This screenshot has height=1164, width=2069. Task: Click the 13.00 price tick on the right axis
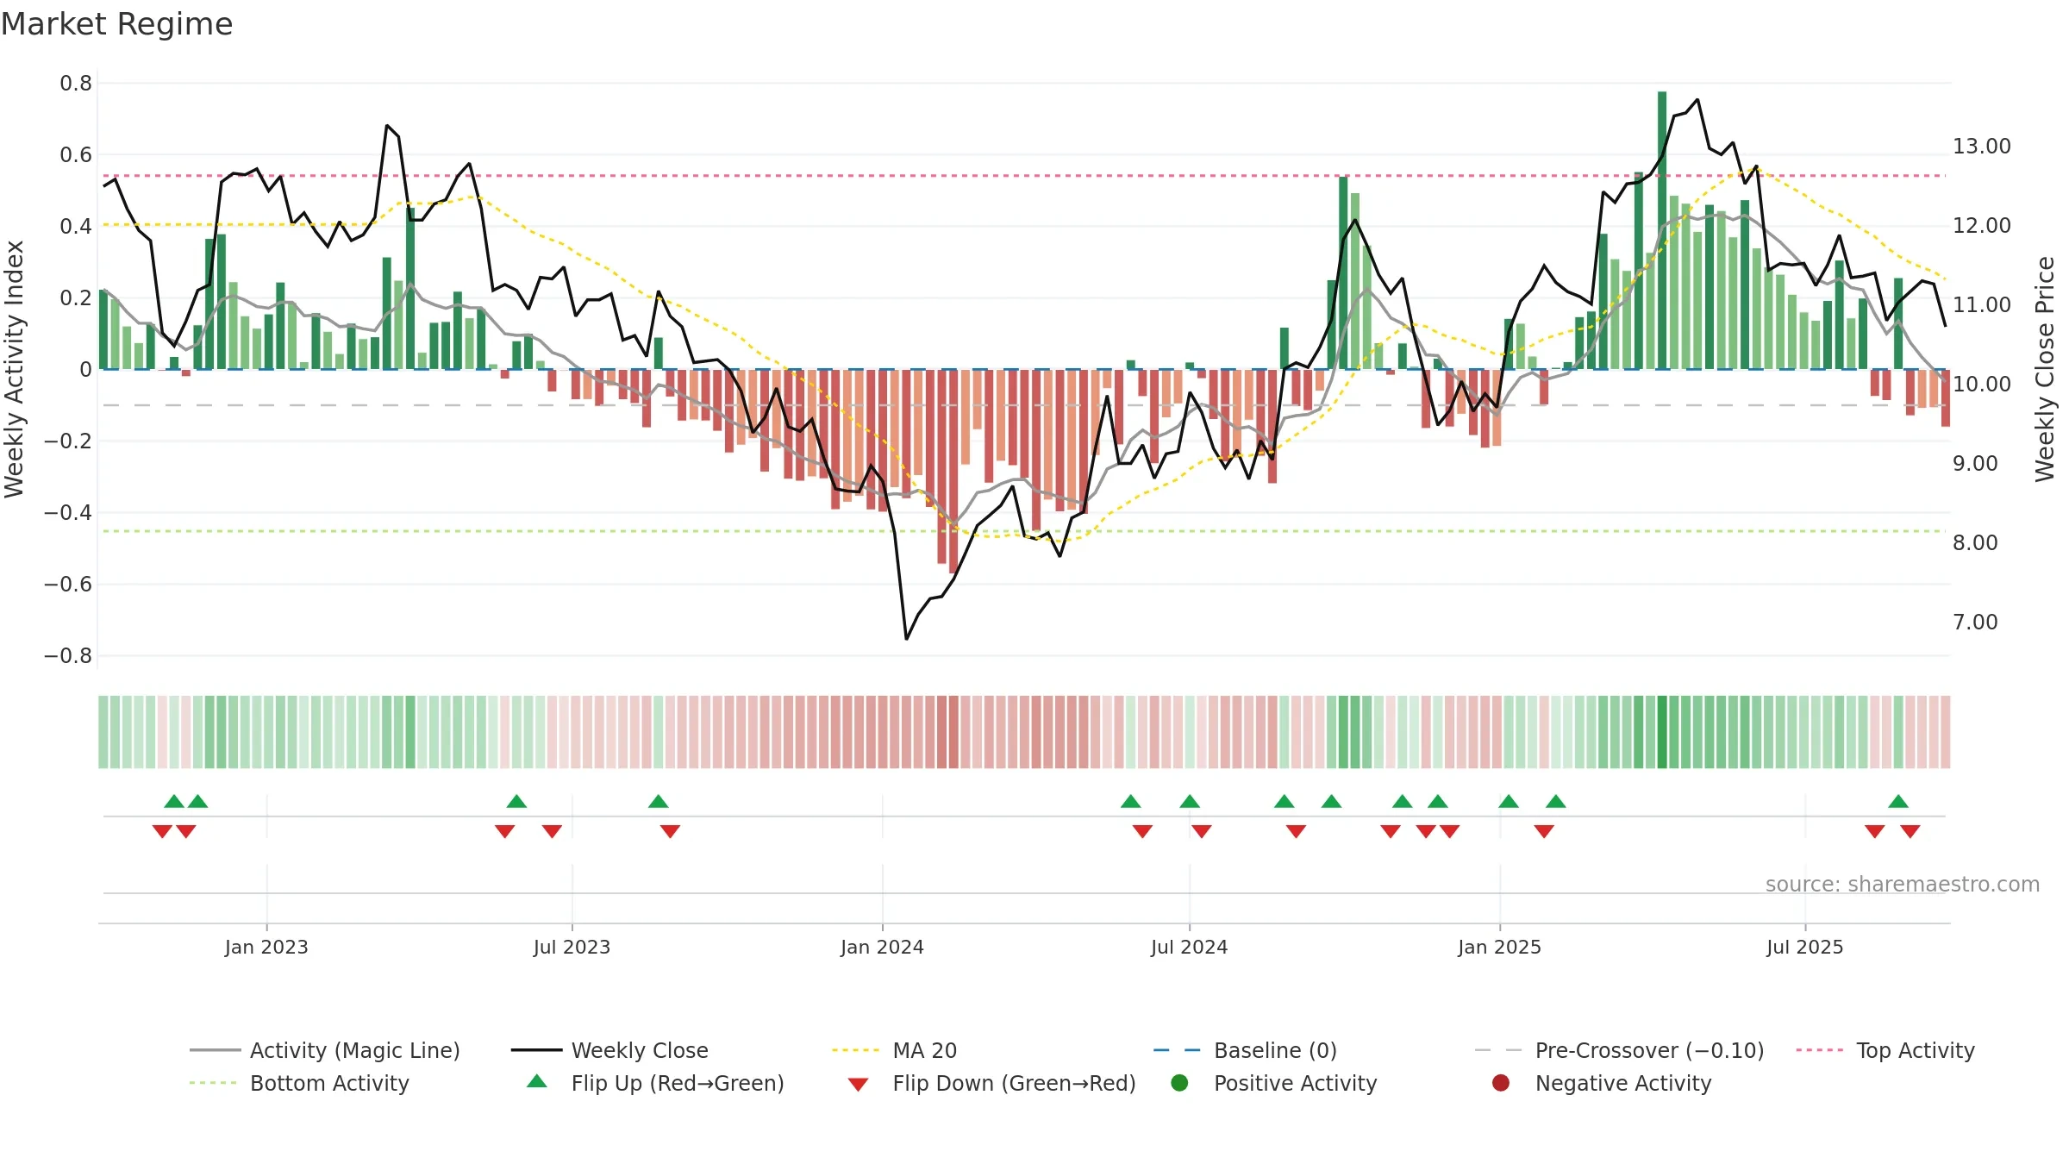pos(1982,147)
